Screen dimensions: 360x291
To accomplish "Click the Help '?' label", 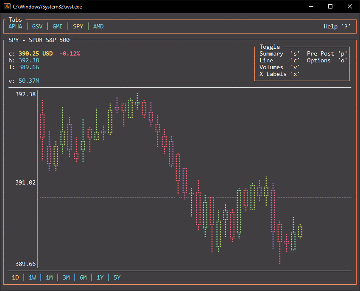I will 337,26.
